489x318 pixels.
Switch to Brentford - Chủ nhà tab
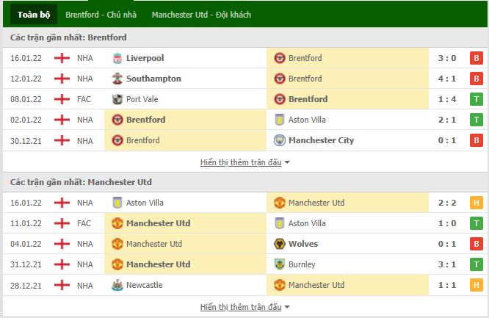click(x=101, y=15)
